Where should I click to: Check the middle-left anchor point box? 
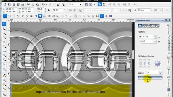click(141, 64)
